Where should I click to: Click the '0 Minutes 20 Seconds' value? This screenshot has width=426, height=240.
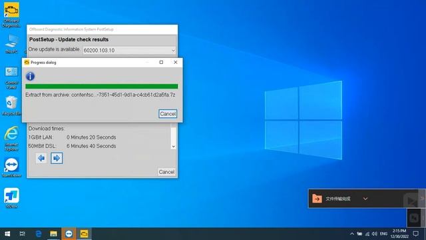coord(91,137)
